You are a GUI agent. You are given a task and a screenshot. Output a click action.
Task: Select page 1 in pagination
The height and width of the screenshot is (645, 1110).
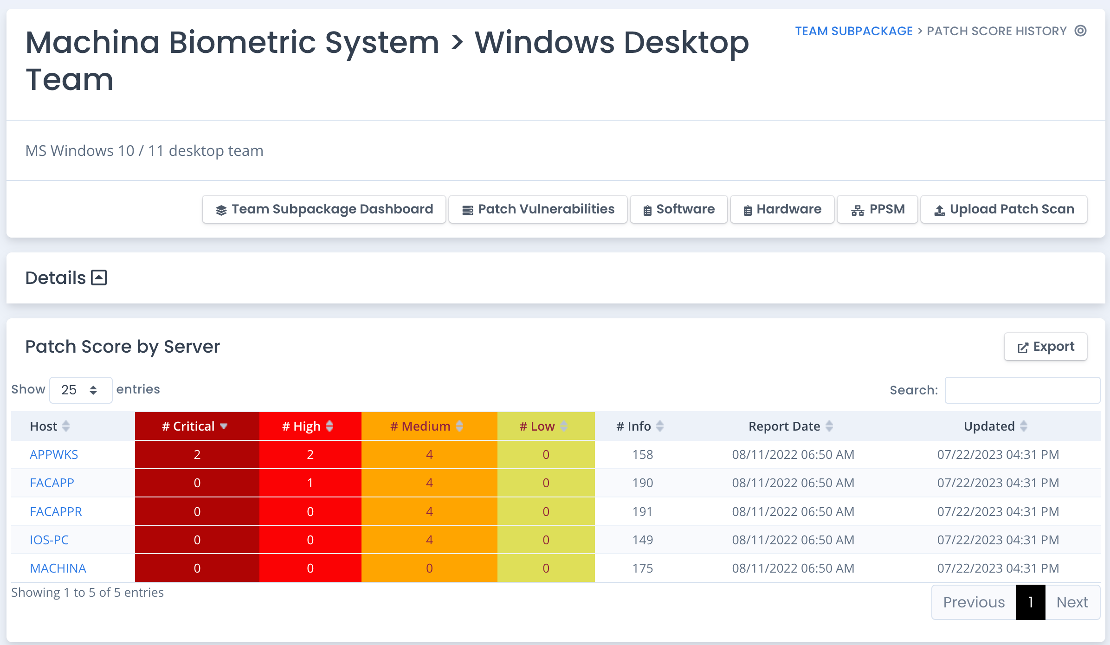click(1031, 602)
